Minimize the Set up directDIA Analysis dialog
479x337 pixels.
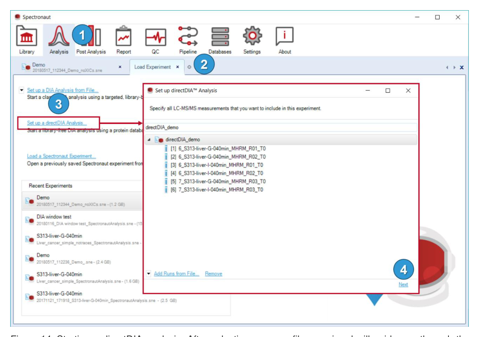[x=368, y=90]
